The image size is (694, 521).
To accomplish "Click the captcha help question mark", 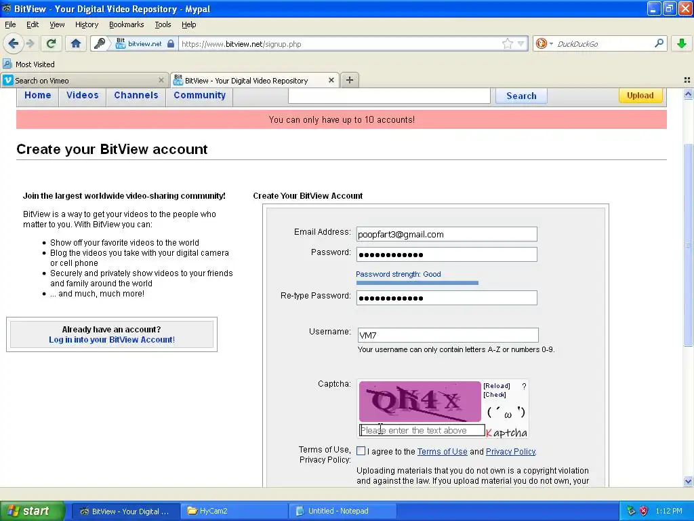I will click(524, 386).
